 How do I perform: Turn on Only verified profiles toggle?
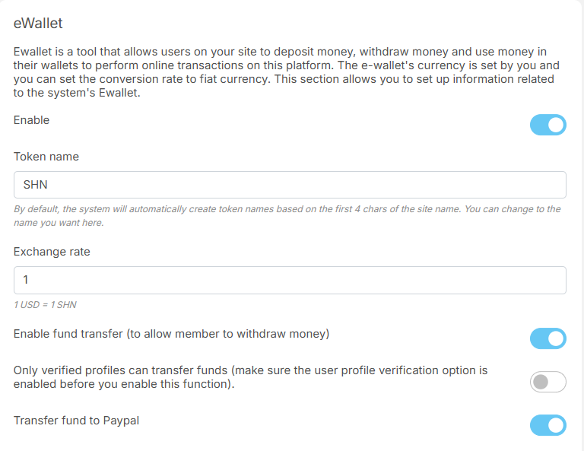click(547, 382)
